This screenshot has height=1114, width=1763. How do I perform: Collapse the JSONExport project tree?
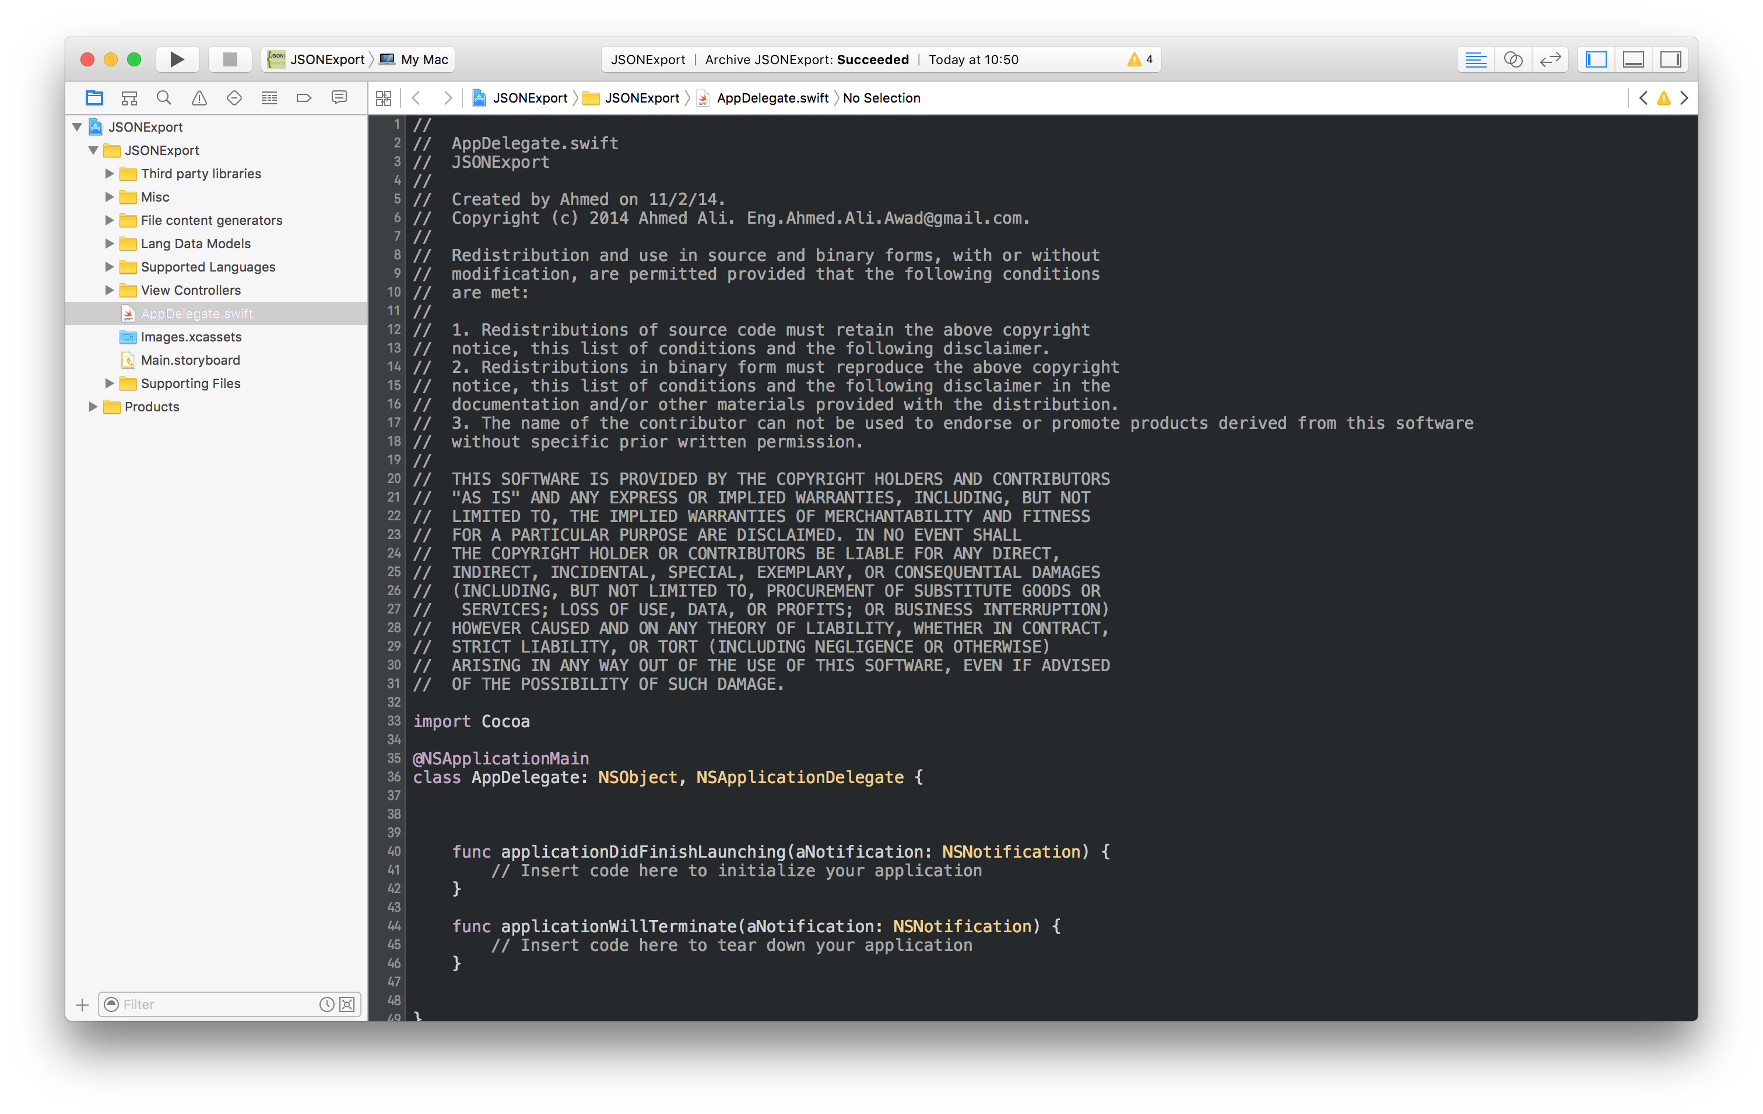click(77, 126)
